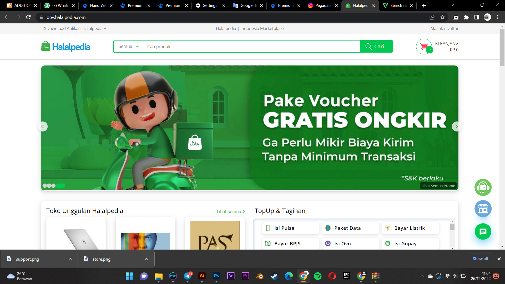This screenshot has height=284, width=505.
Task: Click the blue store floating icon
Action: click(x=483, y=209)
